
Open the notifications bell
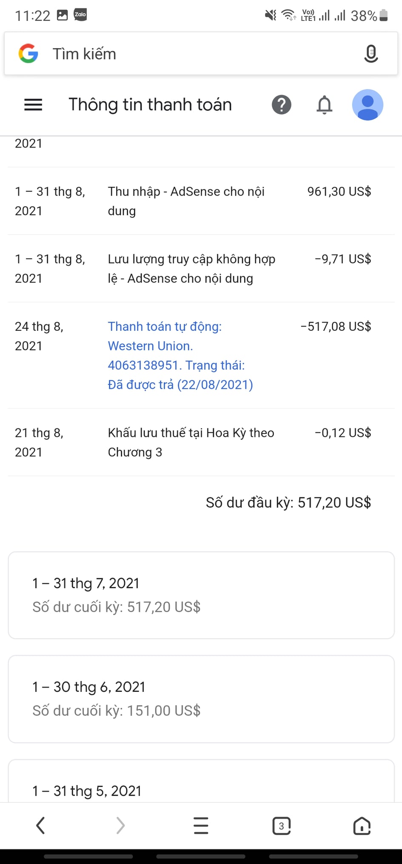click(x=324, y=105)
